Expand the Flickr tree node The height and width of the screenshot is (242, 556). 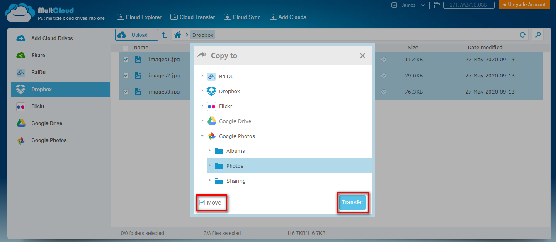point(202,106)
